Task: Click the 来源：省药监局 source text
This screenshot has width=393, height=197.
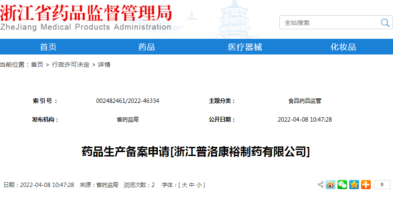Action: (x=99, y=185)
